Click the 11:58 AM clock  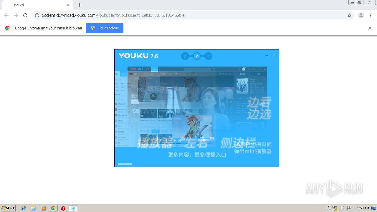362,208
